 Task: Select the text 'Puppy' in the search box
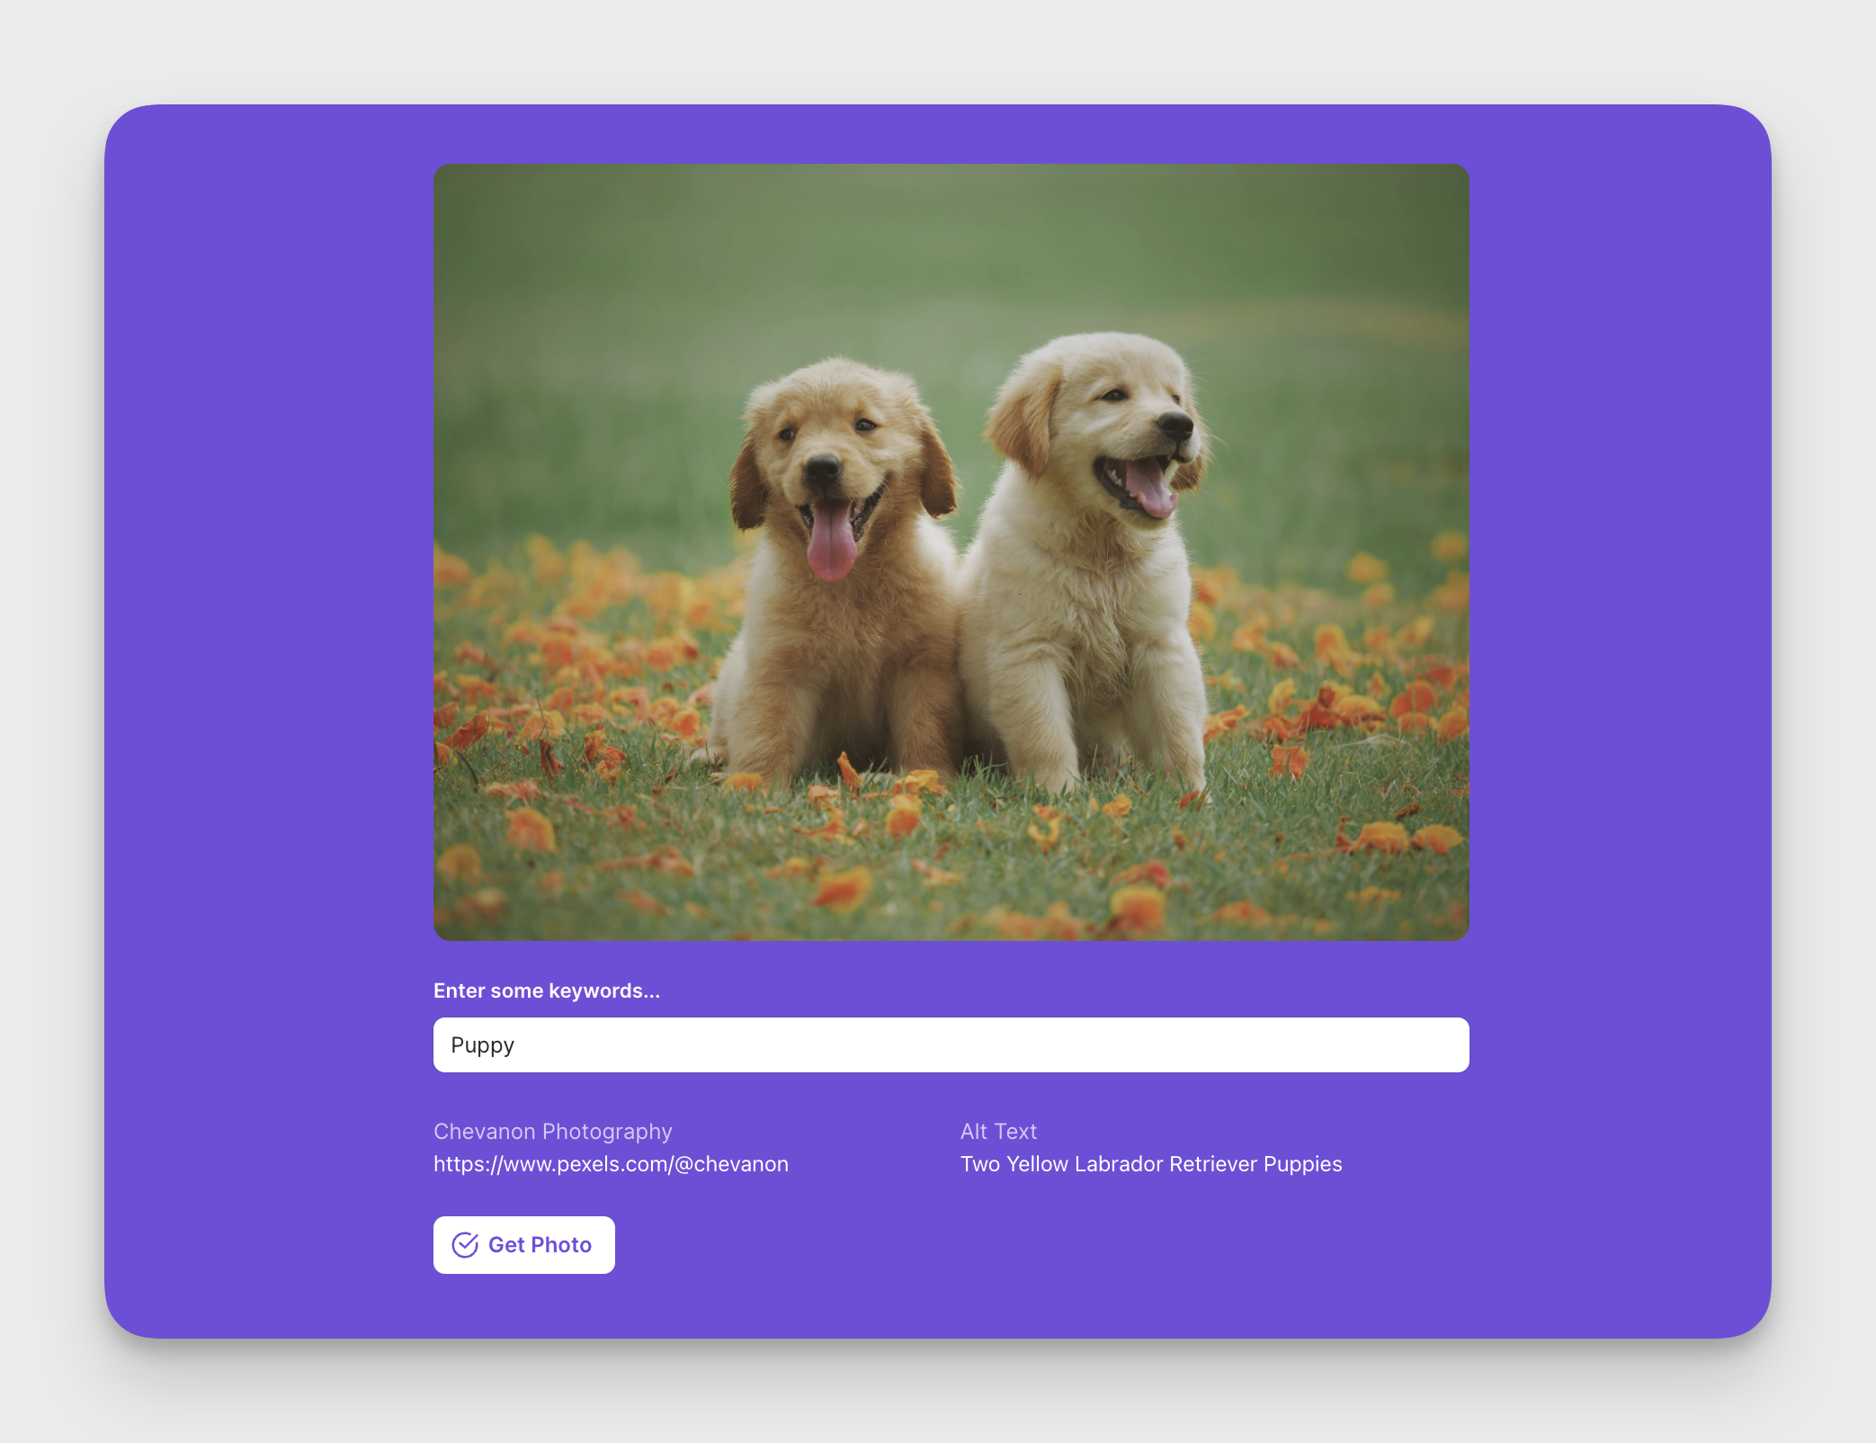click(482, 1044)
